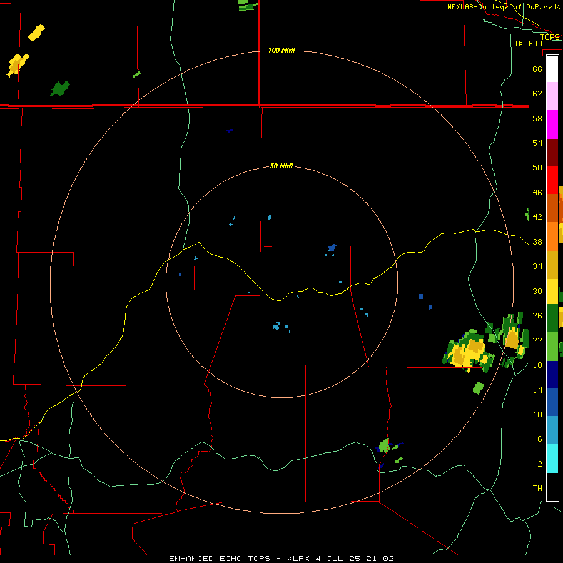Click the "TH" legend label

537,489
